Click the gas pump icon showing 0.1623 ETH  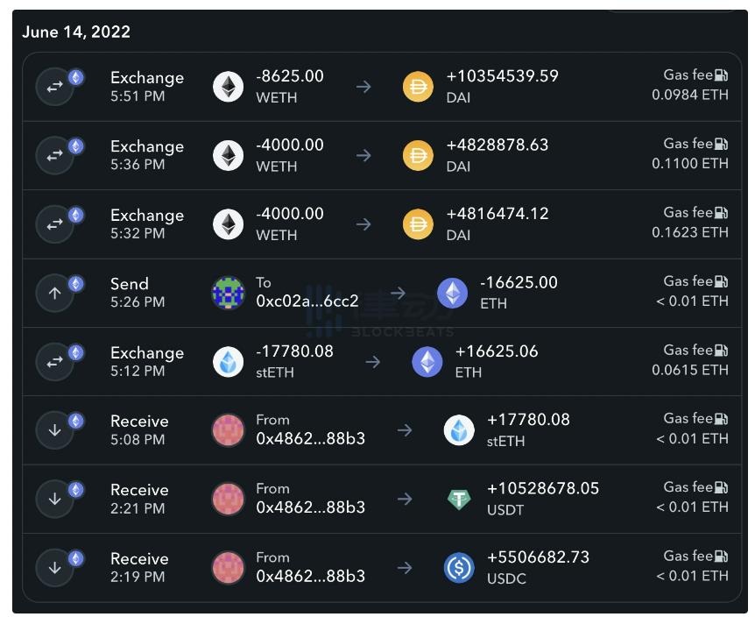pyautogui.click(x=721, y=213)
